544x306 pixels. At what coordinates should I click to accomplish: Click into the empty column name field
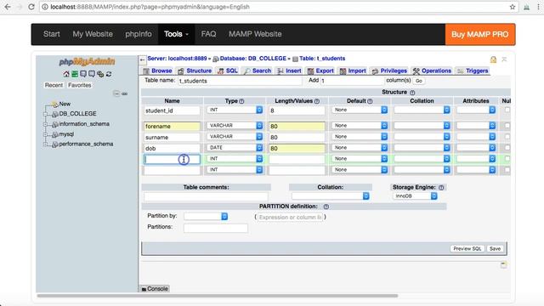coord(172,159)
